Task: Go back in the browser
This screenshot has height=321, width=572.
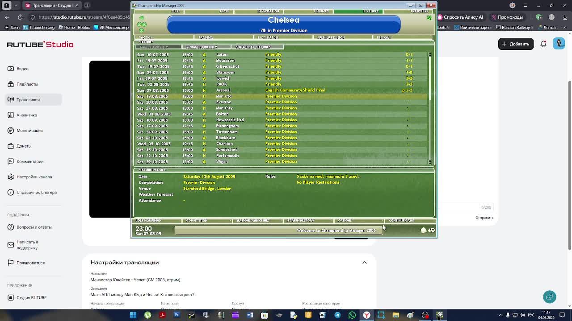Action: 7,17
